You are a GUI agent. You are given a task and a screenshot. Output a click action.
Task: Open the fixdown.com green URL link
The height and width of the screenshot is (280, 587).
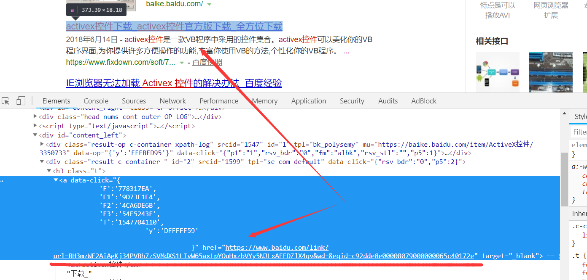[x=121, y=62]
